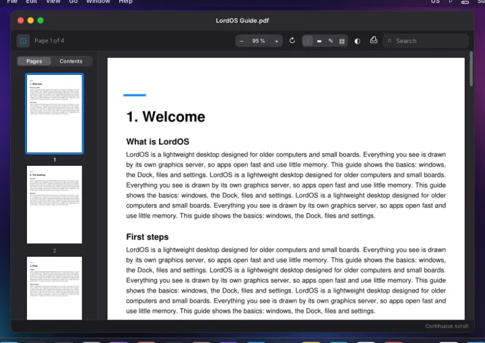
Task: Select the text cursor tool
Action: pos(307,41)
